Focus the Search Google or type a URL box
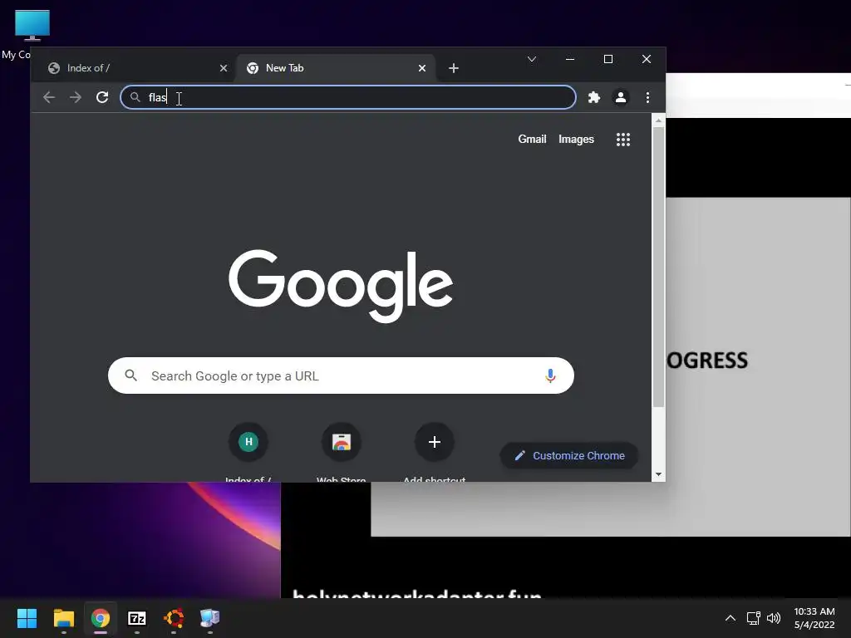Screen dimensions: 851x638 click(341, 375)
